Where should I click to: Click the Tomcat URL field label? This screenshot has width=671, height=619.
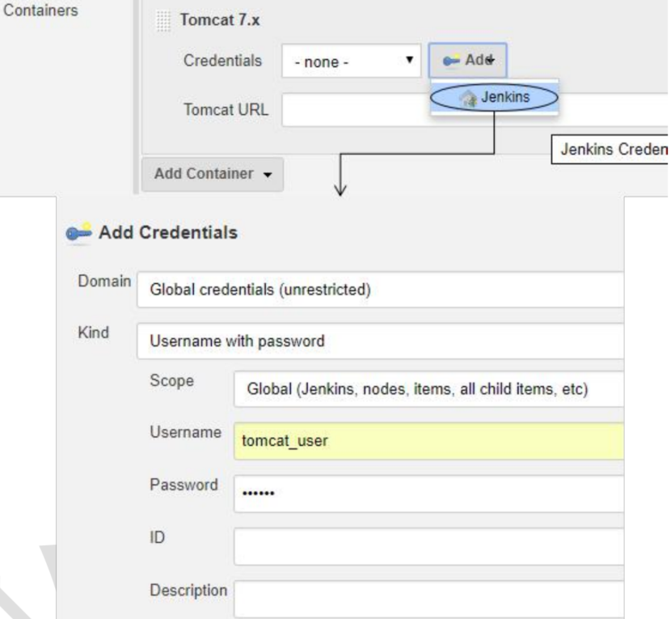pos(226,110)
